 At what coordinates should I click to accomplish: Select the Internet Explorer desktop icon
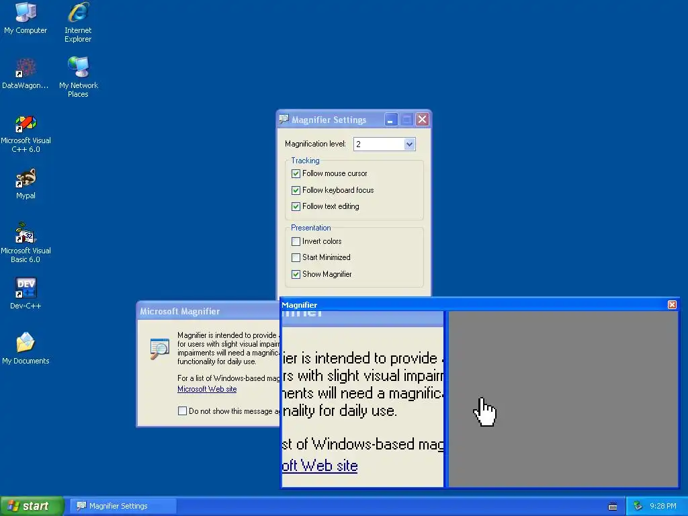[x=78, y=22]
